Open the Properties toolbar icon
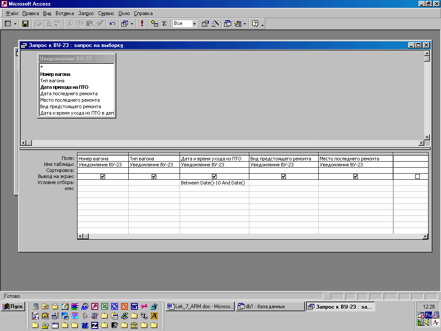 coord(205,24)
